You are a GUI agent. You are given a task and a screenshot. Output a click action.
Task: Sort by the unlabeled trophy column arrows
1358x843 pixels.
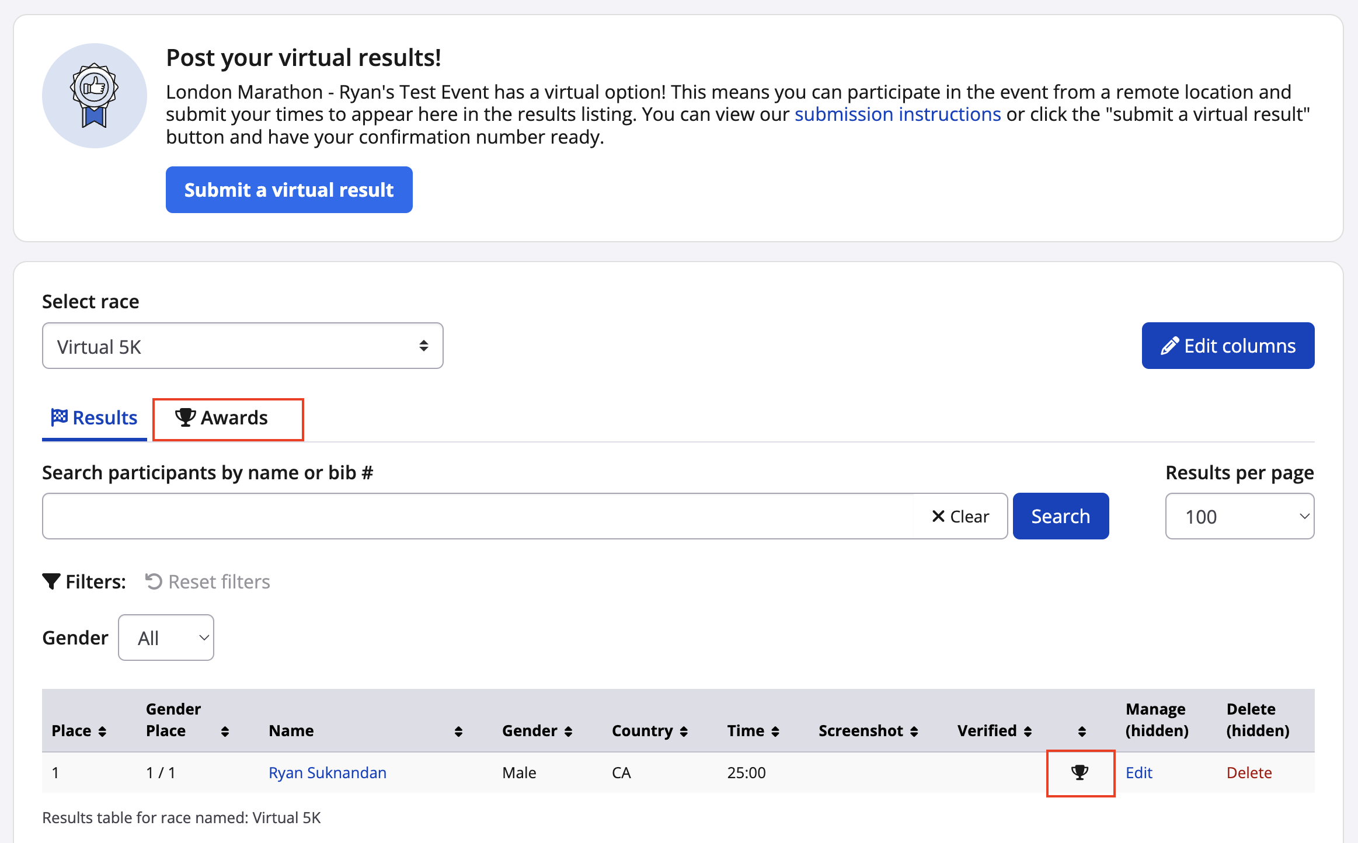click(x=1082, y=731)
